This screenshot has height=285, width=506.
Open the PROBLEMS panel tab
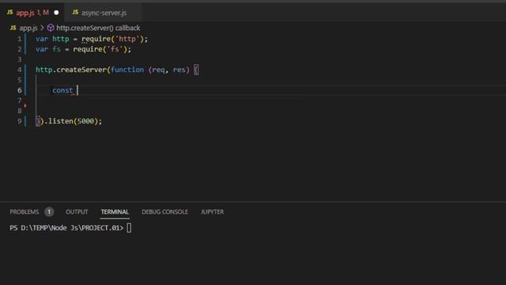click(x=25, y=212)
